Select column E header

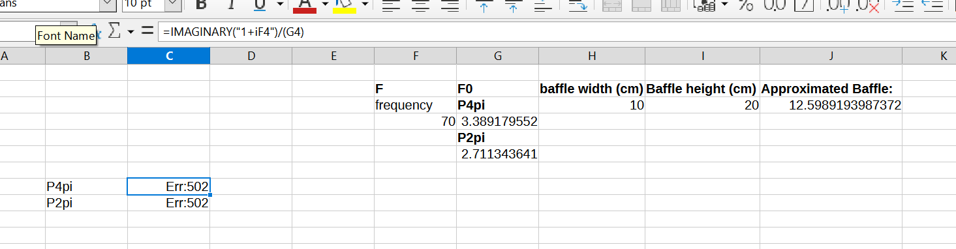333,56
